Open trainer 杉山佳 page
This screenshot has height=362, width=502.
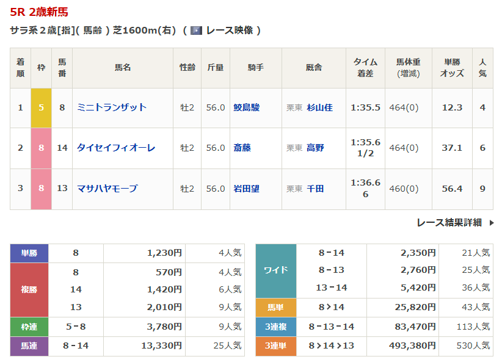pyautogui.click(x=319, y=107)
